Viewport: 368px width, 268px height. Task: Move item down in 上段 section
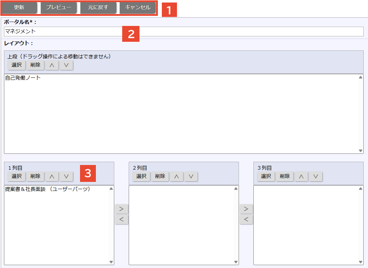[66, 65]
